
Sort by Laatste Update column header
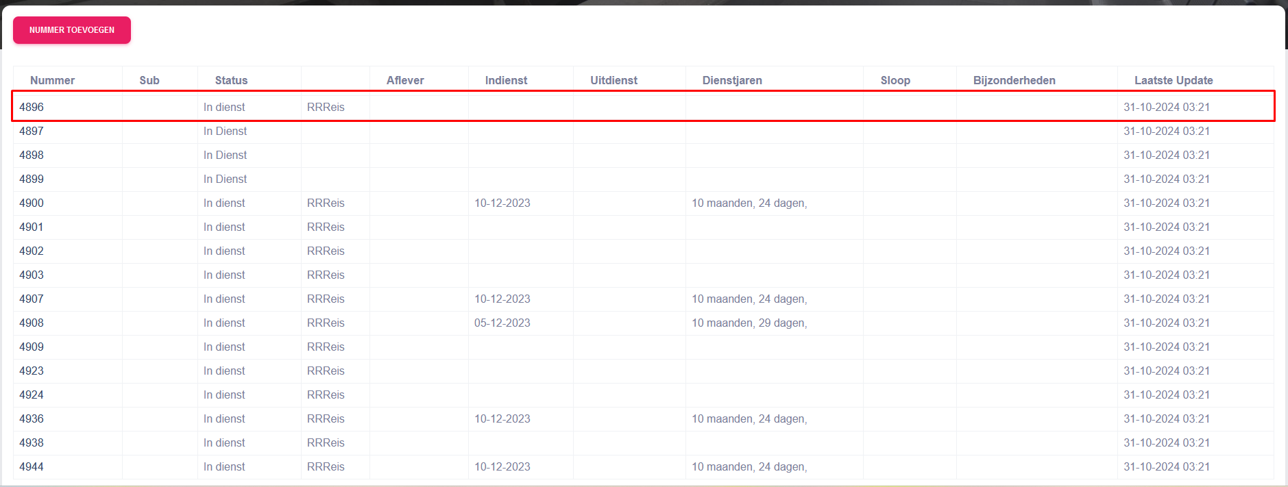coord(1174,80)
